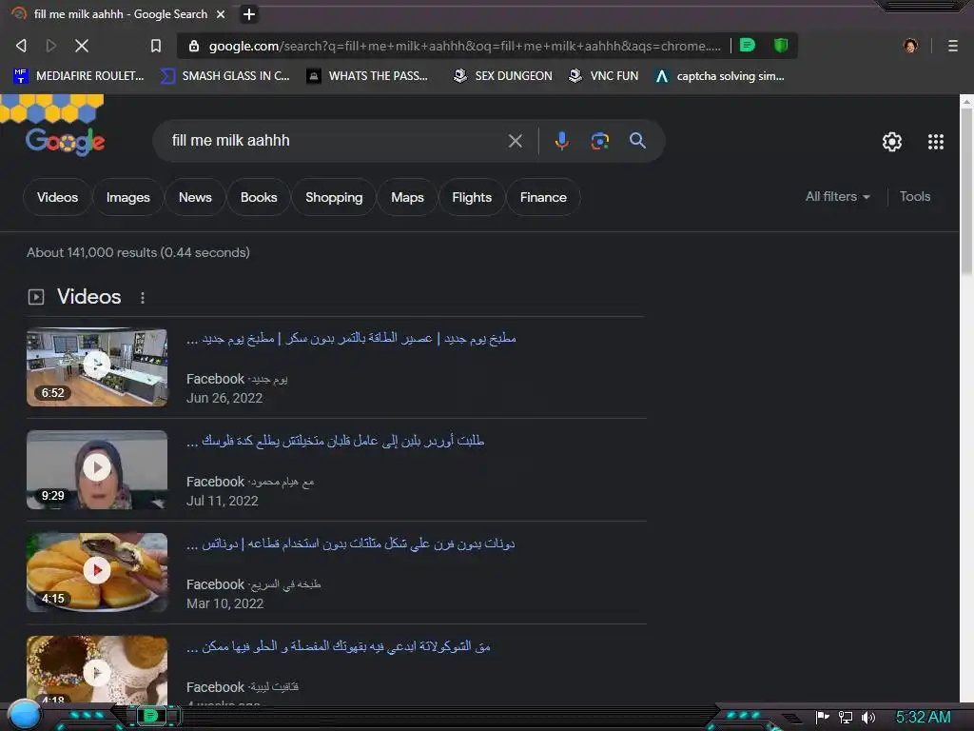Open the Start orb on the taskbar
Screen dimensions: 974x731
click(24, 715)
